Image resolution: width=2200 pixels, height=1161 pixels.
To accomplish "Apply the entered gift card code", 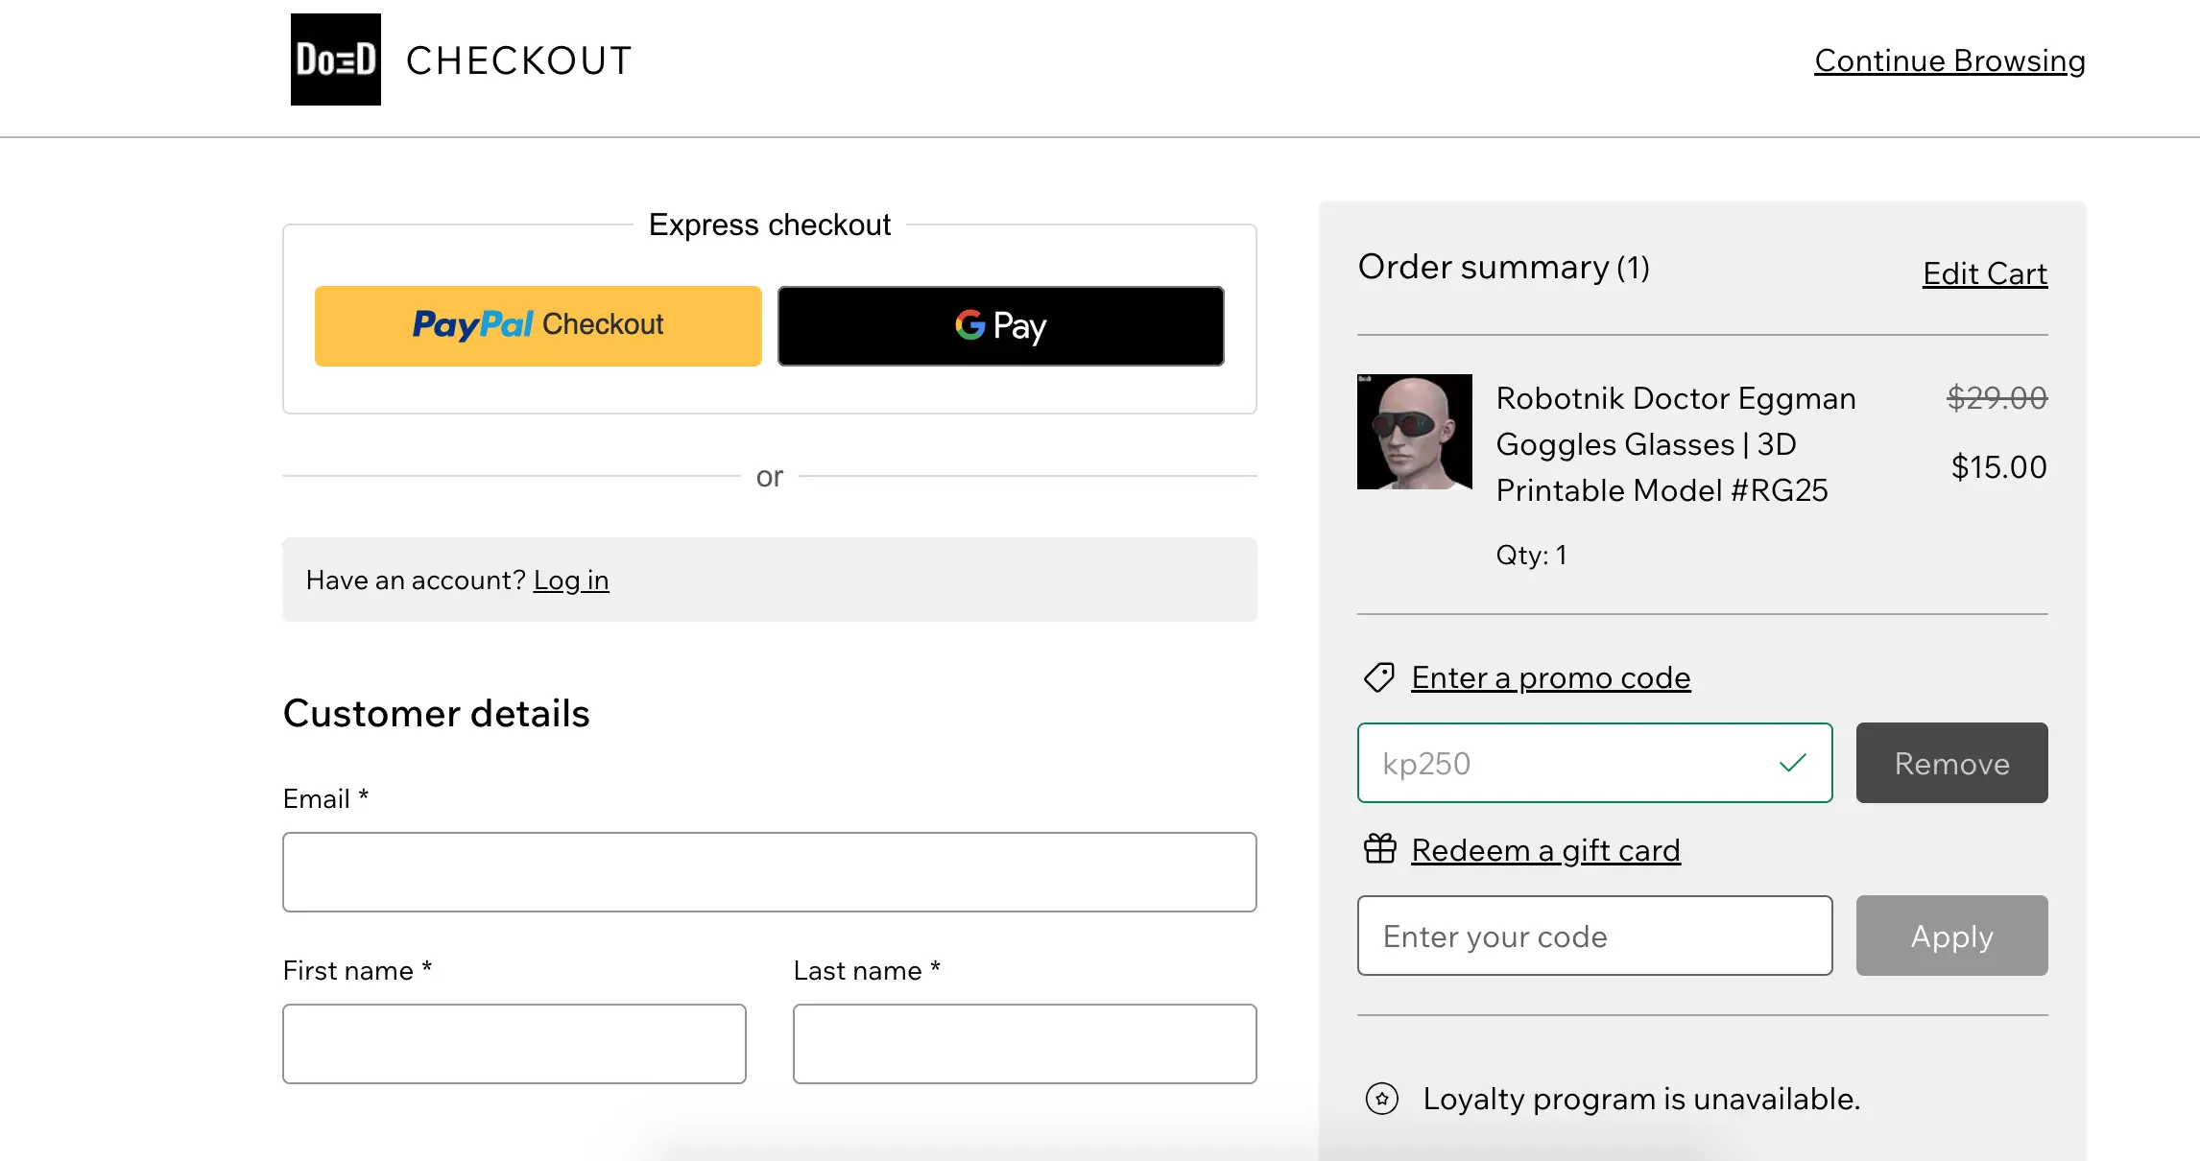I will [x=1951, y=936].
